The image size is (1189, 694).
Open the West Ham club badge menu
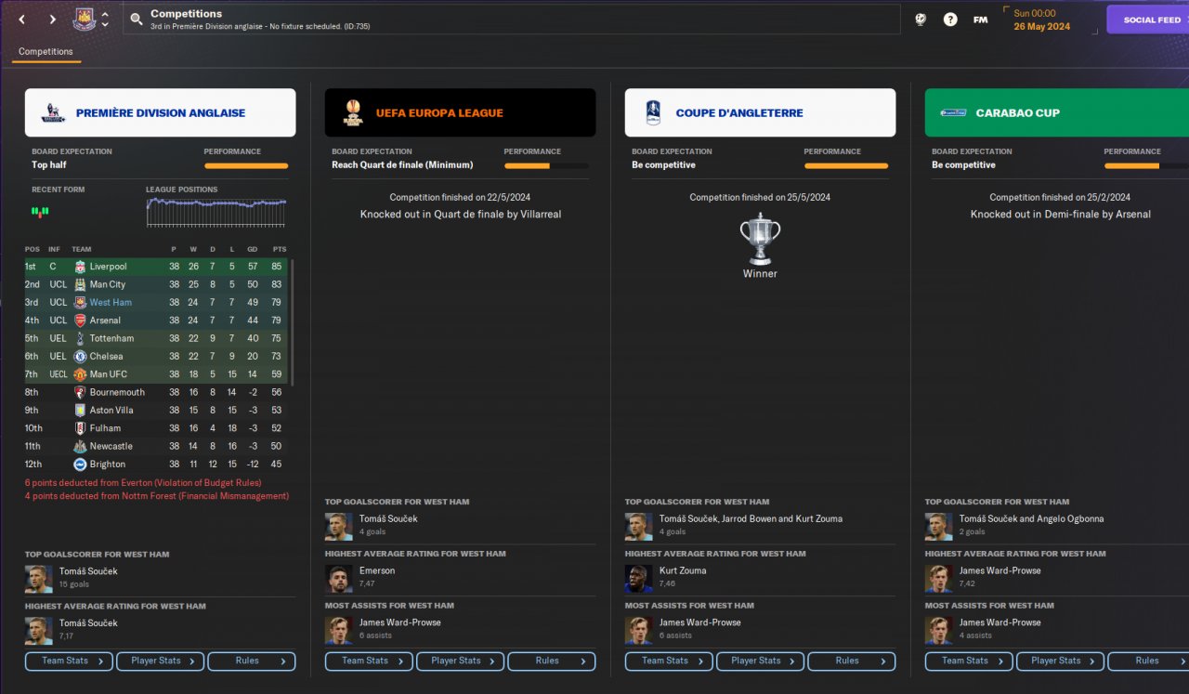(85, 19)
